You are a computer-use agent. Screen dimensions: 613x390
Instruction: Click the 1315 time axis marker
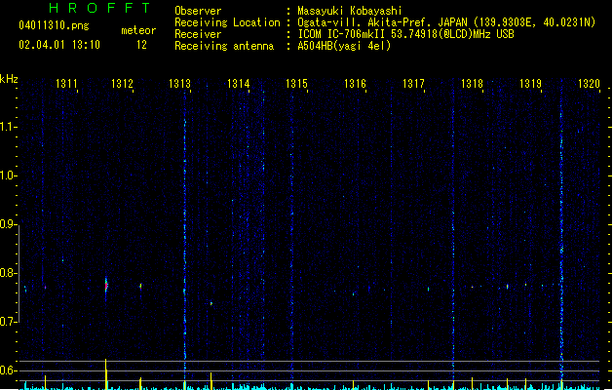(296, 83)
